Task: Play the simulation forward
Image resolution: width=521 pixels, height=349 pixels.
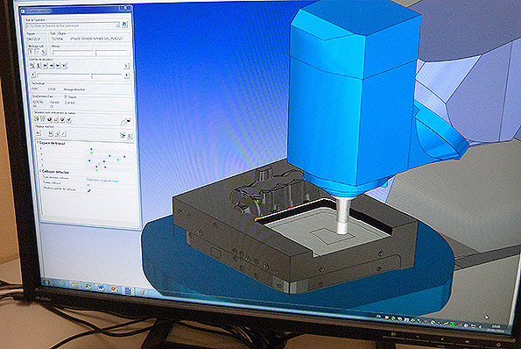Action: pos(58,66)
